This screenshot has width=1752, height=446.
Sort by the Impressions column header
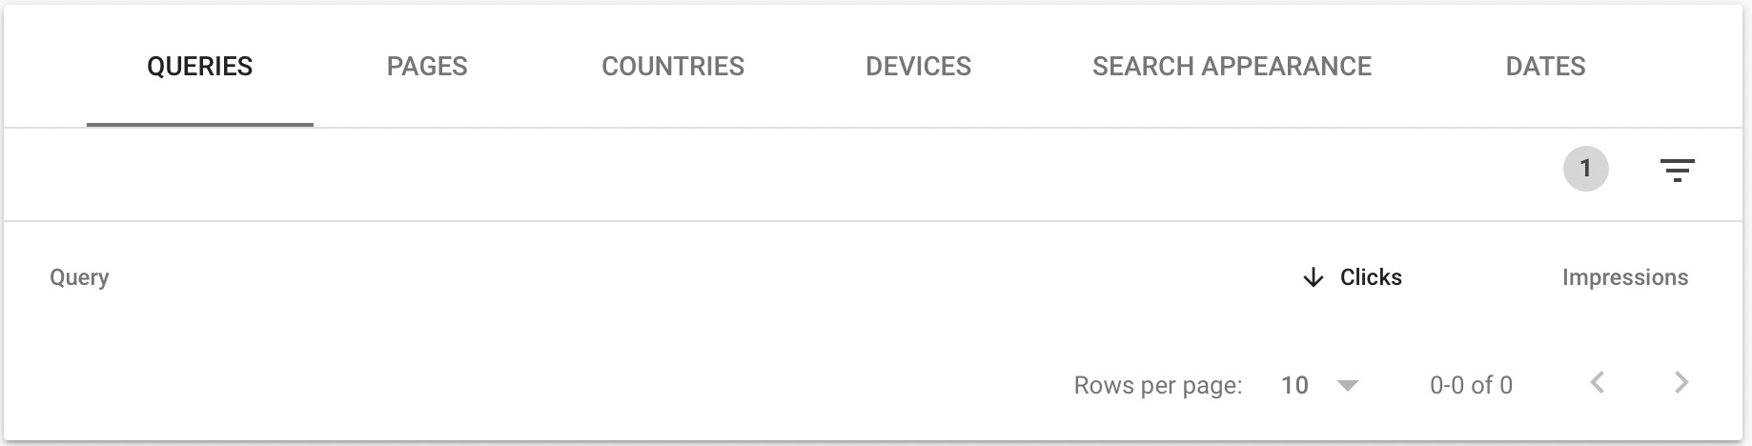tap(1625, 277)
